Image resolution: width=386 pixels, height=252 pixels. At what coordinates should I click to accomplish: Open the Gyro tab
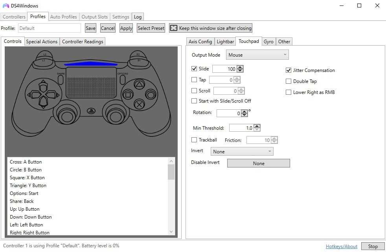pyautogui.click(x=268, y=42)
